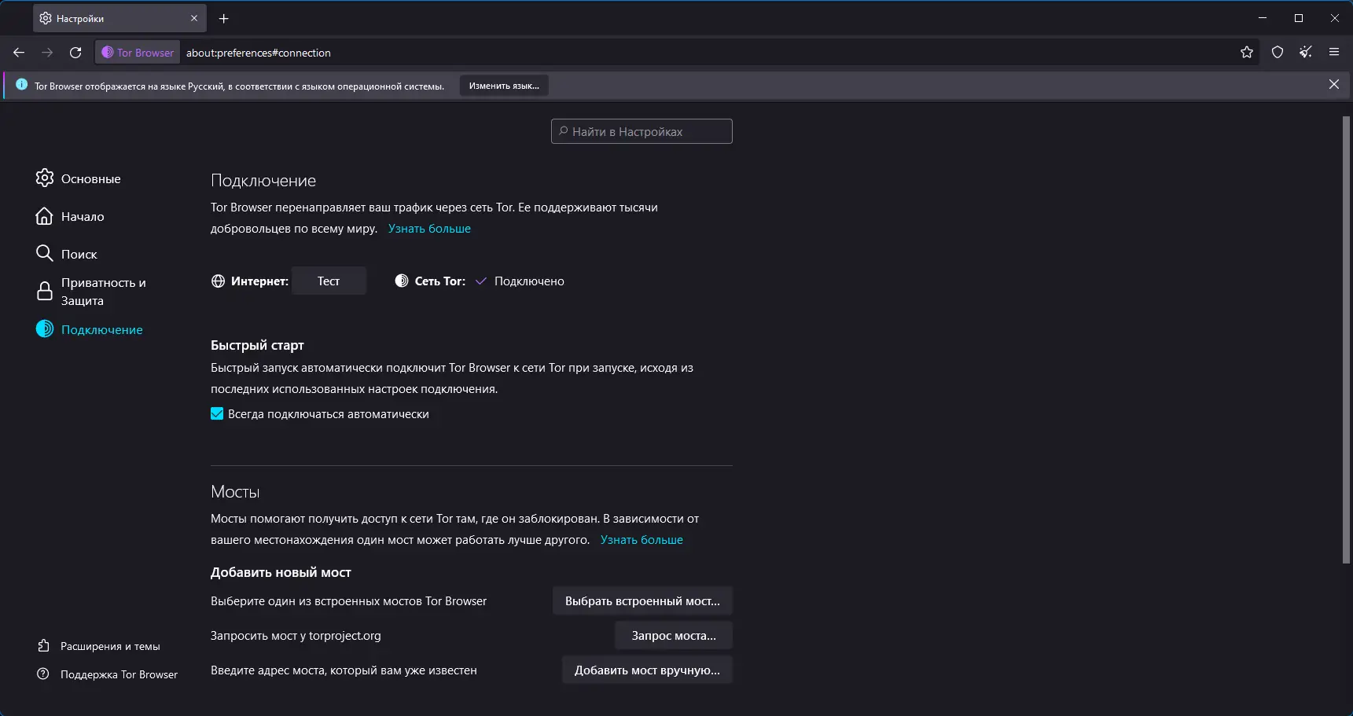Open a new tab with plus button

[224, 18]
